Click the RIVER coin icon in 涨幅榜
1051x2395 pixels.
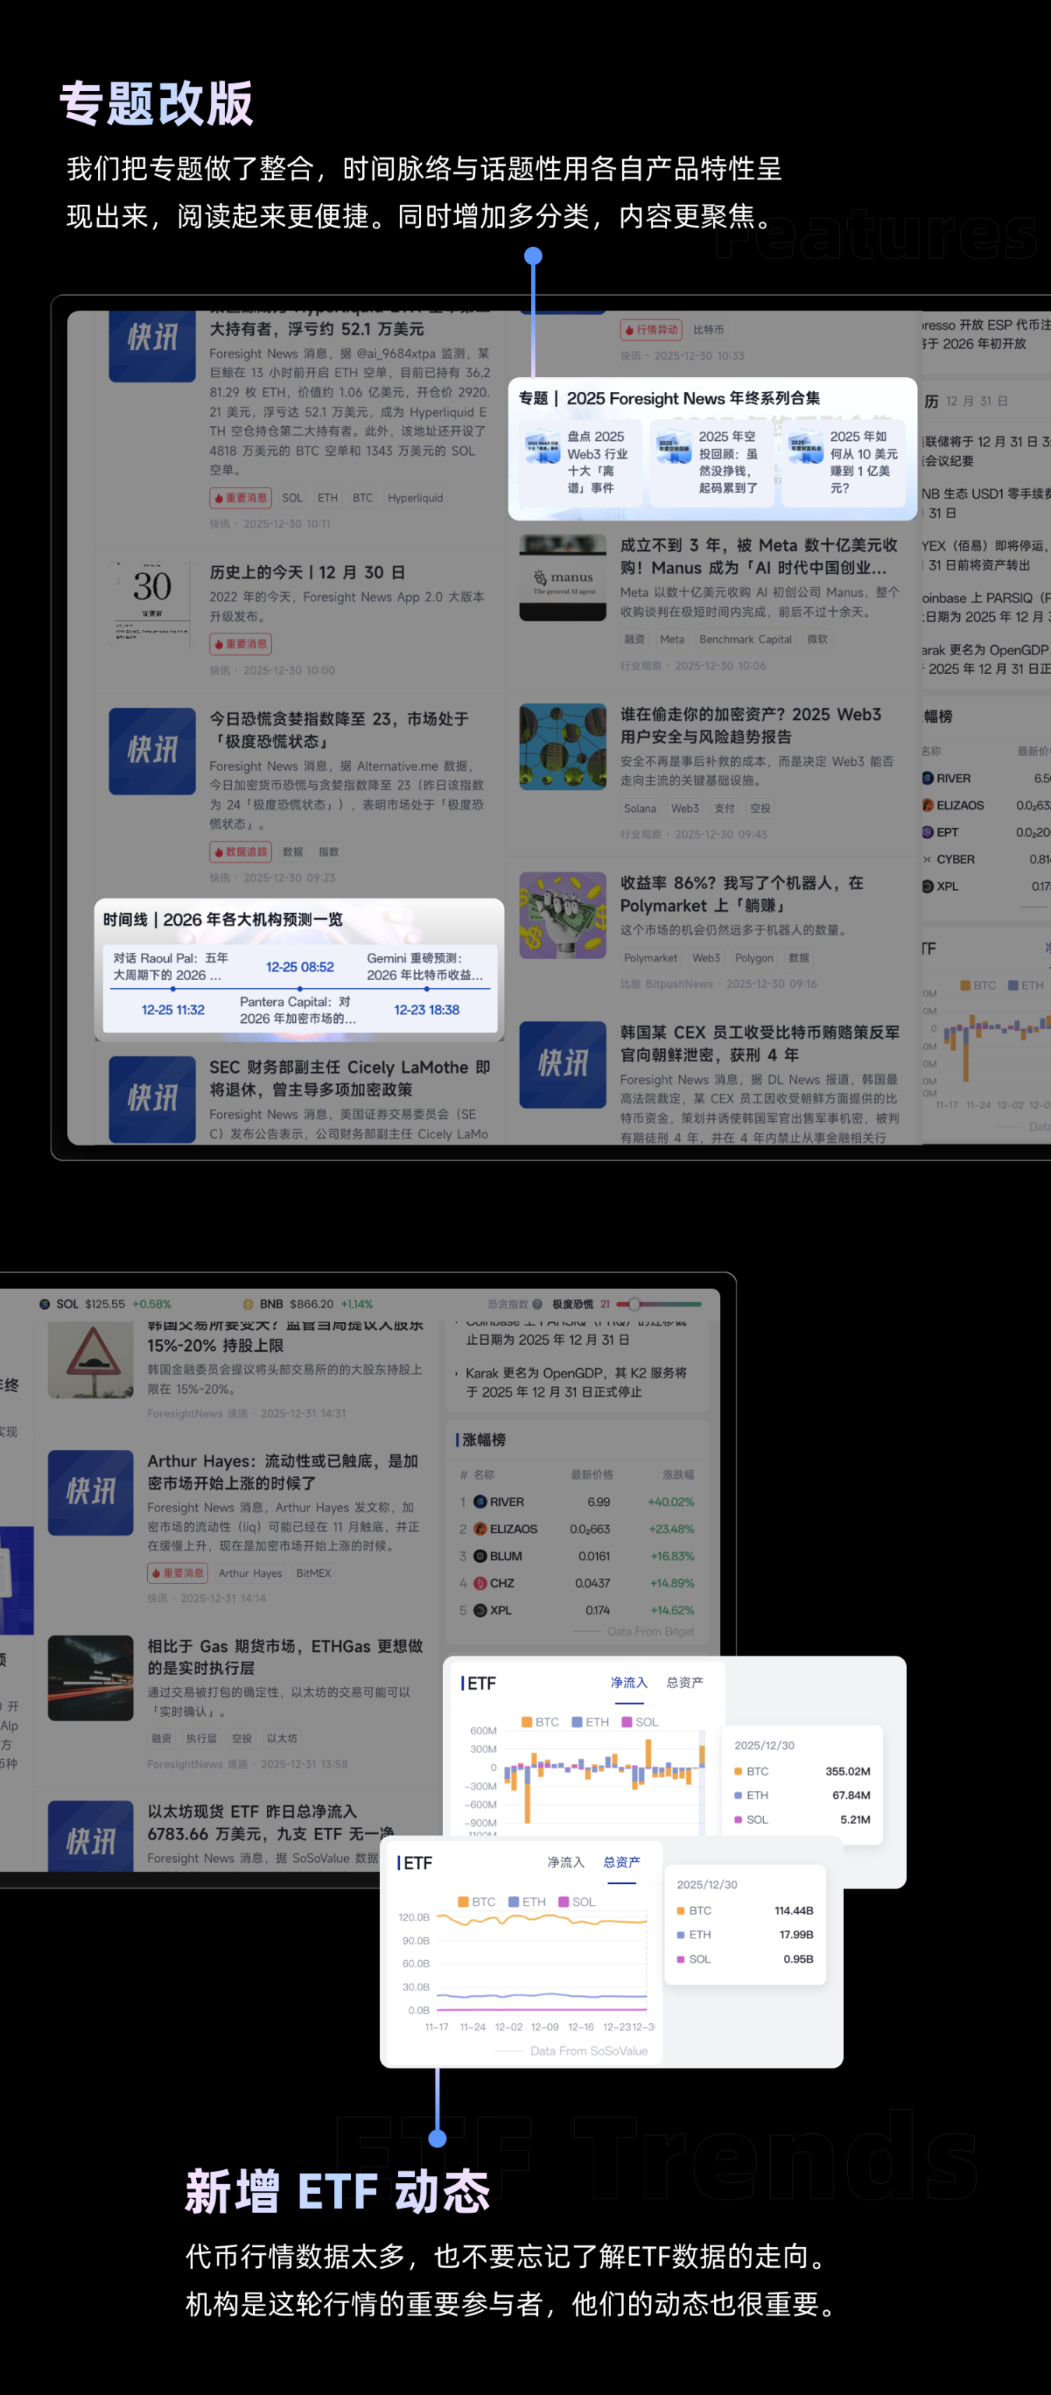(x=480, y=1501)
